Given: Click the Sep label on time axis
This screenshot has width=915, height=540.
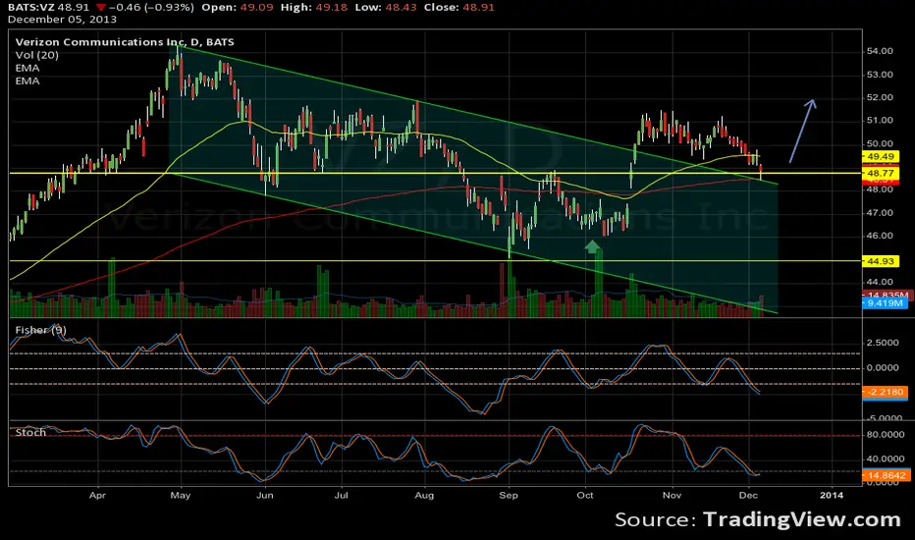Looking at the screenshot, I should click(x=509, y=495).
